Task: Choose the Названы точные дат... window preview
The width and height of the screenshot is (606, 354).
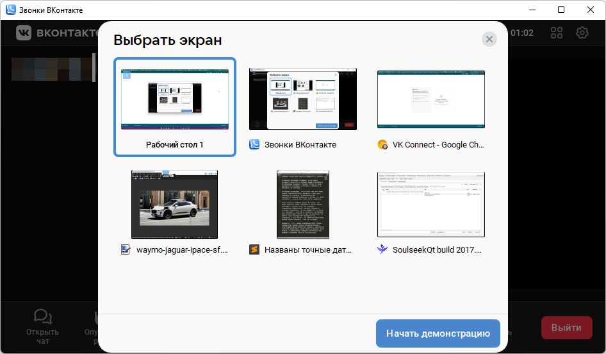Action: (303, 205)
